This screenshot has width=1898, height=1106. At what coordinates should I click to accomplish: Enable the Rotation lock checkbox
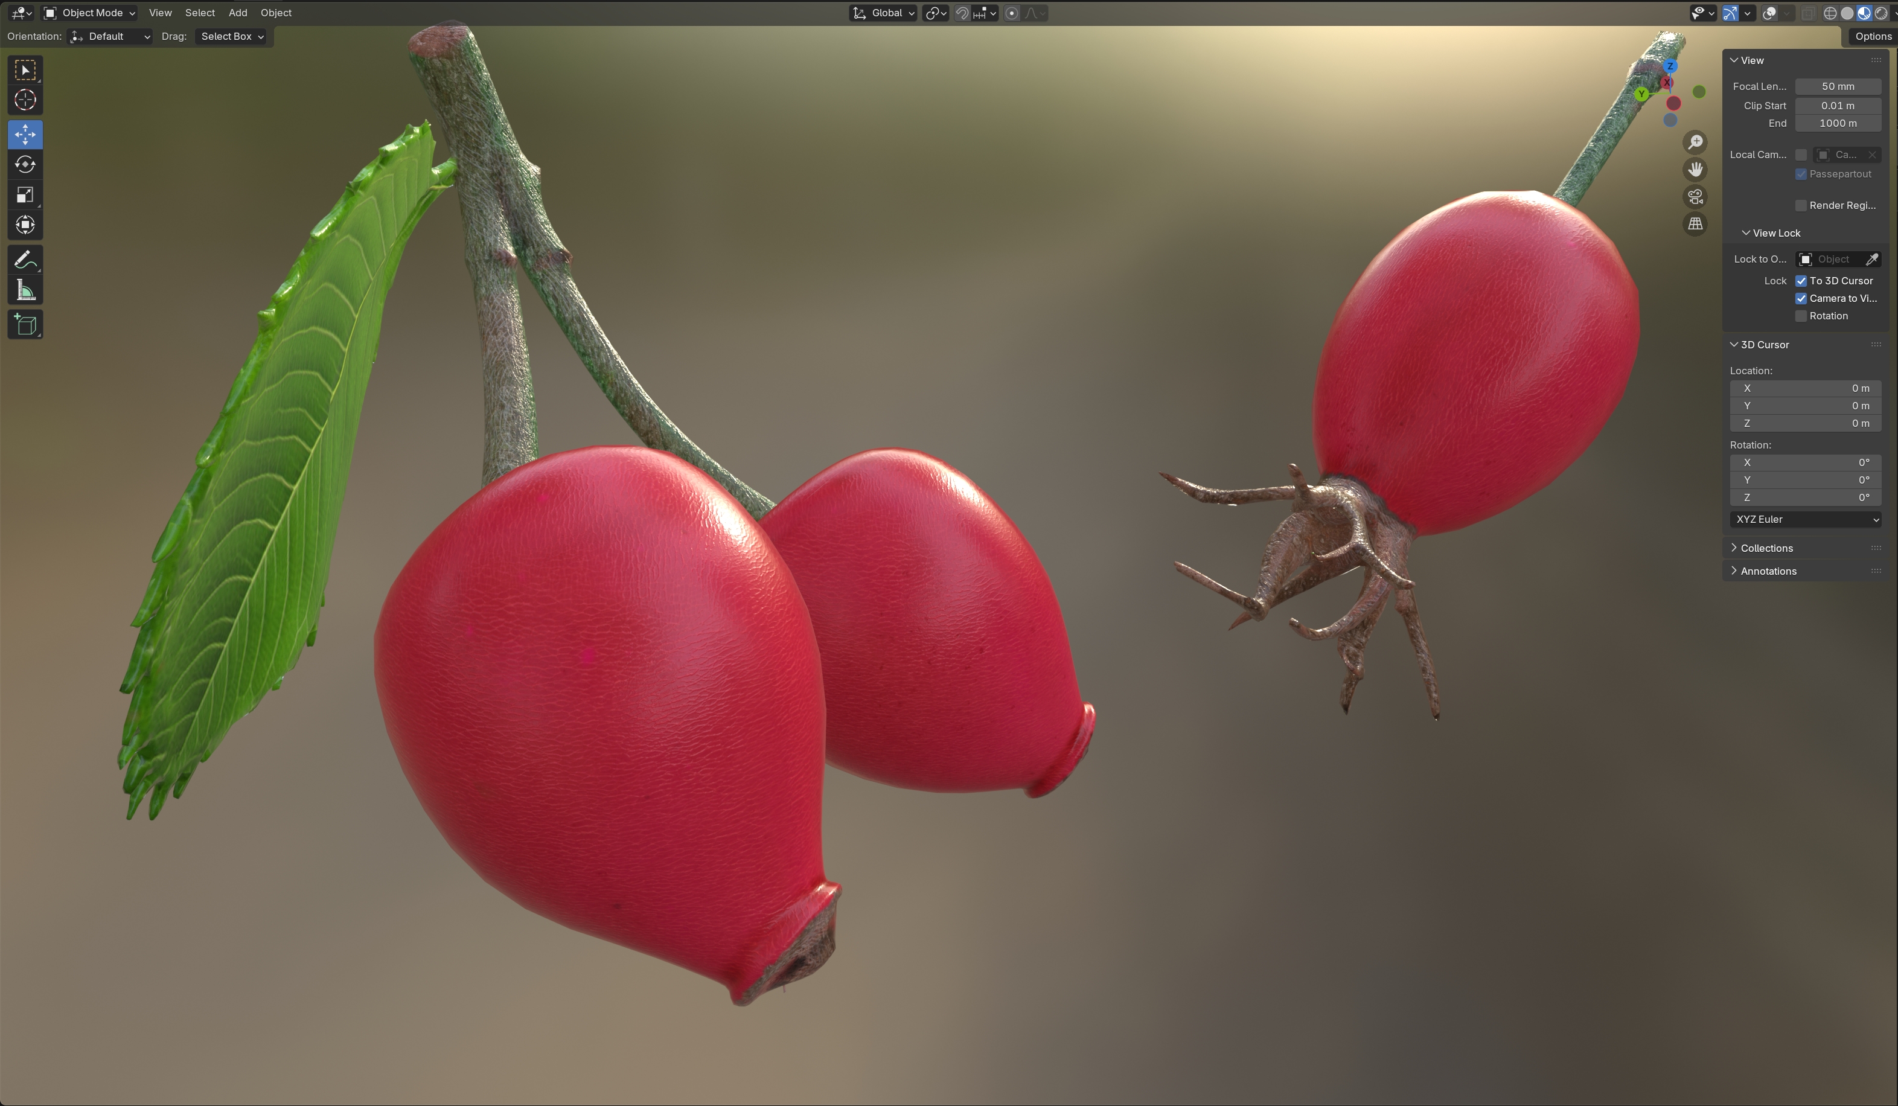tap(1801, 316)
